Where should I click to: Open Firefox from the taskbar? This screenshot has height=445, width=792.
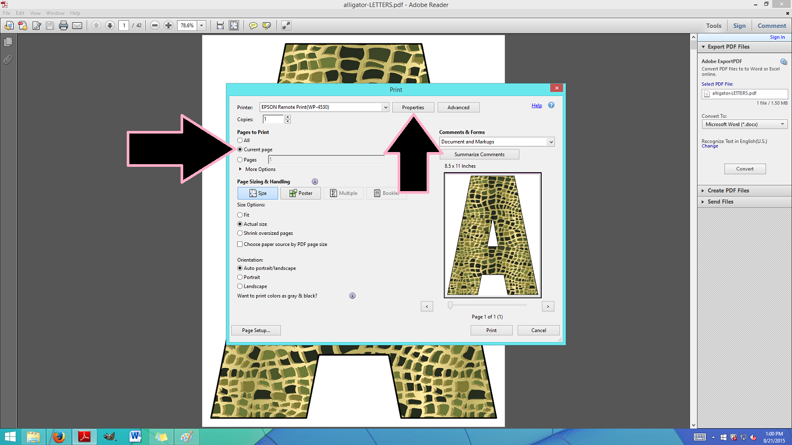[59, 437]
